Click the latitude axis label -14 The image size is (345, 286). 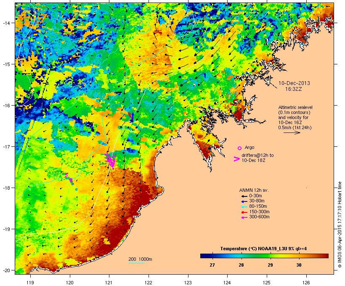coord(6,23)
